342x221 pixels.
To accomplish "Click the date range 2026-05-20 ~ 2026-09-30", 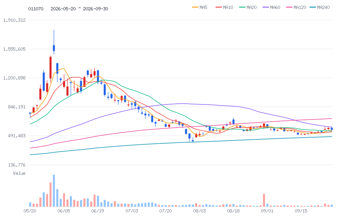I will point(79,9).
